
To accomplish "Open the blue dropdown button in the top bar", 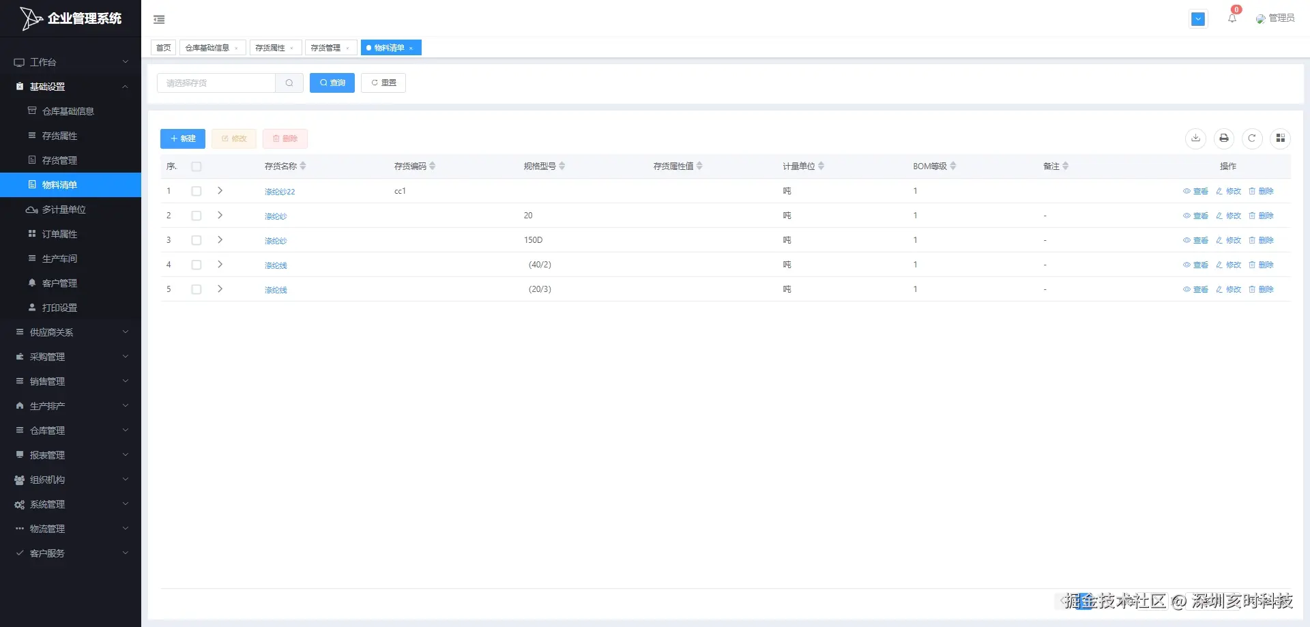I will click(x=1198, y=19).
